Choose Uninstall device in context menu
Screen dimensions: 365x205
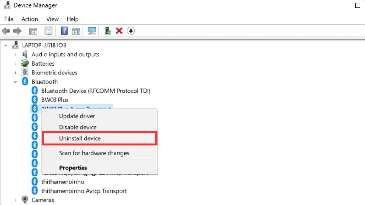click(x=80, y=138)
